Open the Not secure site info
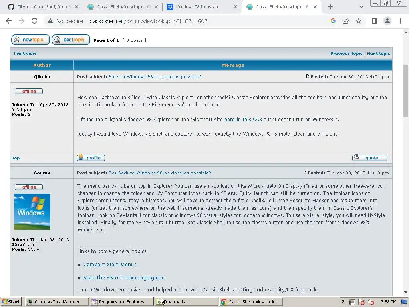409x307 pixels. (x=65, y=21)
